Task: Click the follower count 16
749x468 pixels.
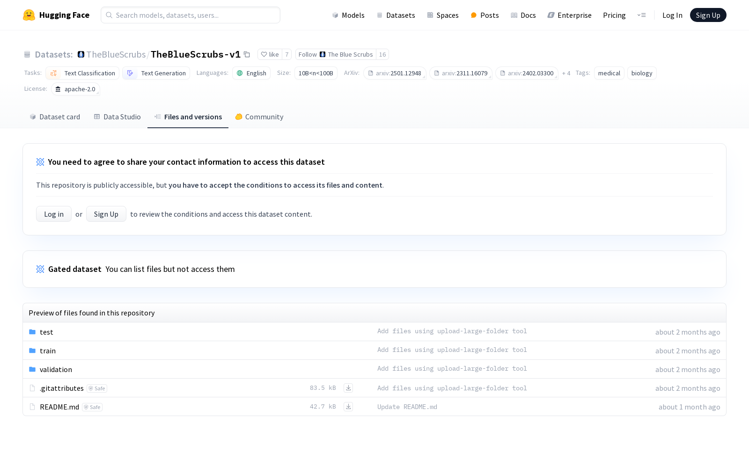Action: [x=382, y=54]
